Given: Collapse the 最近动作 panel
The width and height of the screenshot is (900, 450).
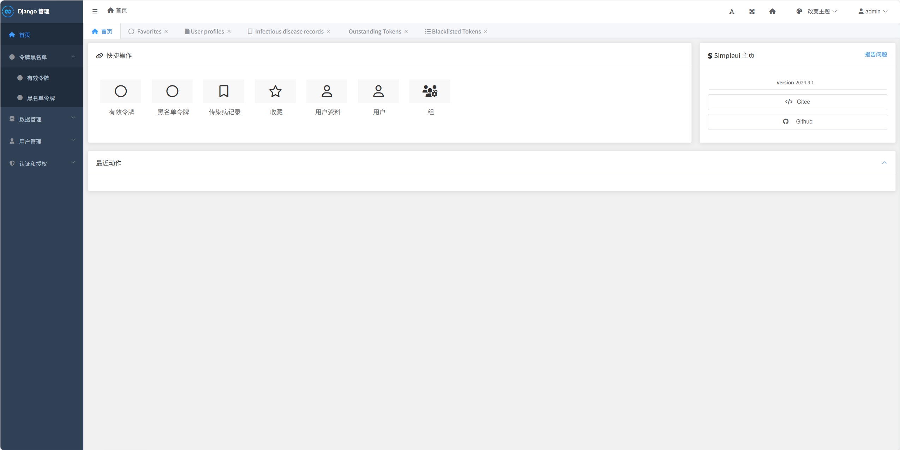Looking at the screenshot, I should (x=884, y=163).
